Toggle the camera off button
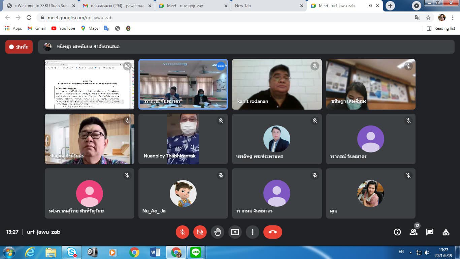The image size is (460, 259). pyautogui.click(x=200, y=232)
